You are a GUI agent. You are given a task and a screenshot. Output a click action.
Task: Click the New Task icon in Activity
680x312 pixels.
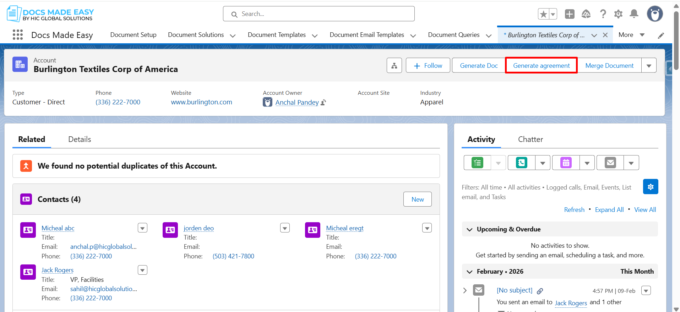pyautogui.click(x=477, y=163)
